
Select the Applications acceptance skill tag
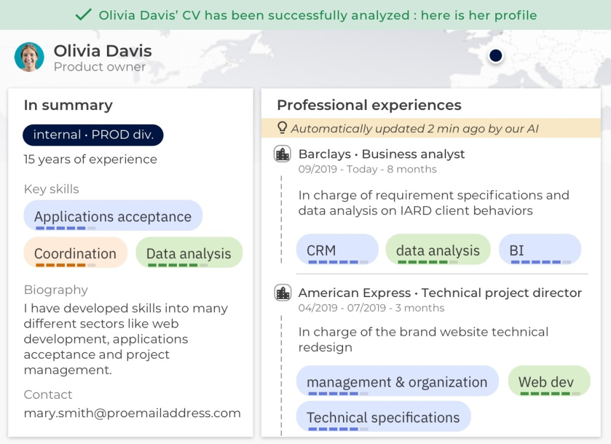click(113, 216)
